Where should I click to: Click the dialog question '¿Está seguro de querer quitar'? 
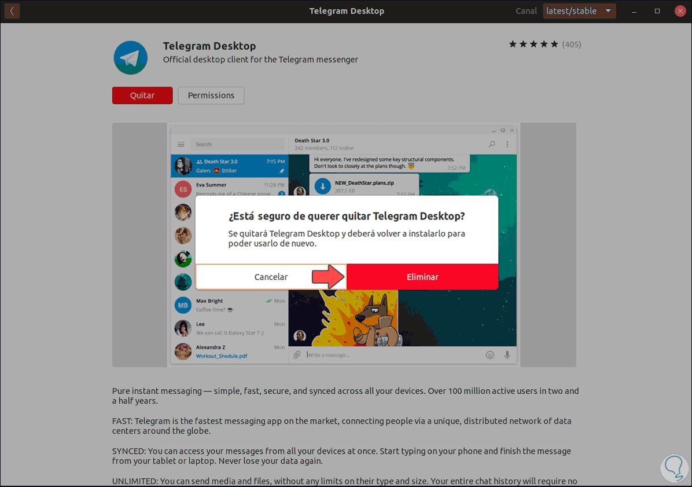click(x=347, y=216)
